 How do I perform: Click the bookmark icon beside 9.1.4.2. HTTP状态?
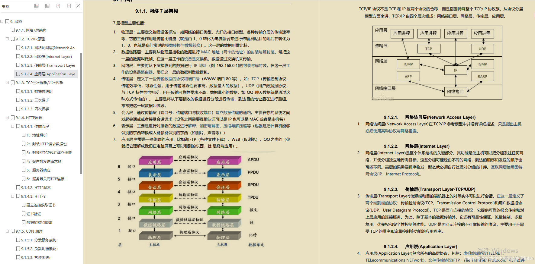click(18, 187)
